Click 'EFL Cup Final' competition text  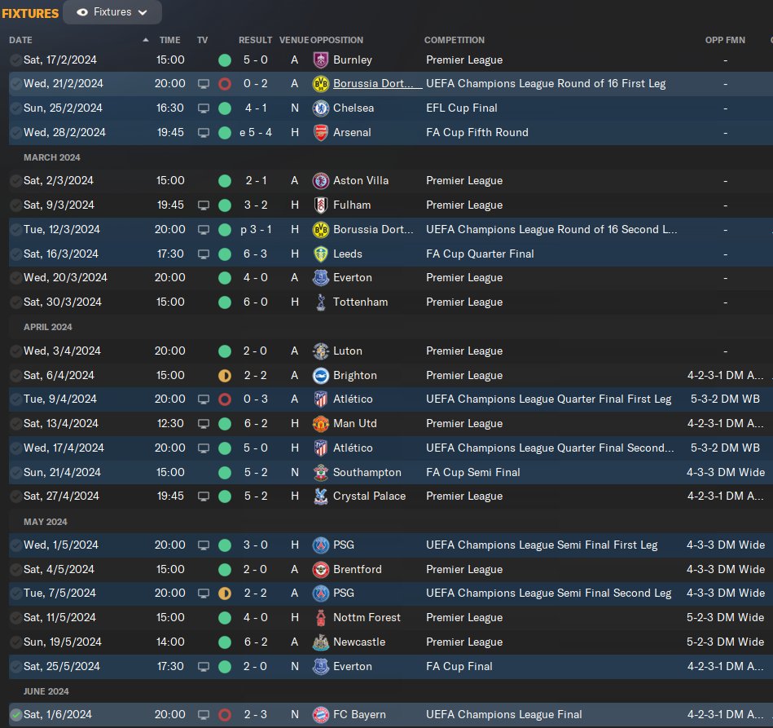(x=461, y=108)
